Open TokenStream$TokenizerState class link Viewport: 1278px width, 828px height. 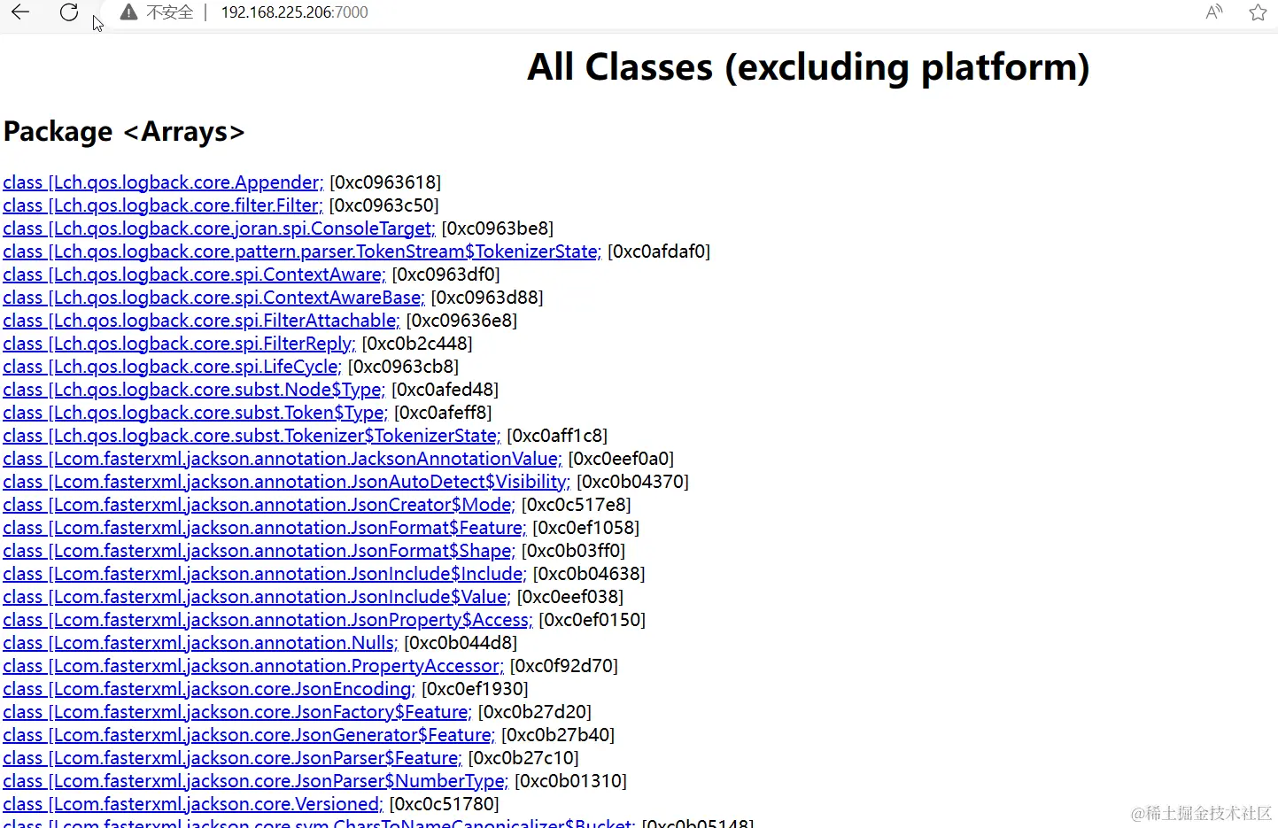[302, 251]
